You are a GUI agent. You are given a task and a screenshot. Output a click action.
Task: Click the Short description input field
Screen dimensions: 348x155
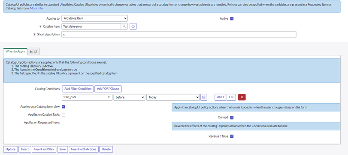(x=179, y=35)
